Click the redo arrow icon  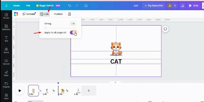coord(77,5)
